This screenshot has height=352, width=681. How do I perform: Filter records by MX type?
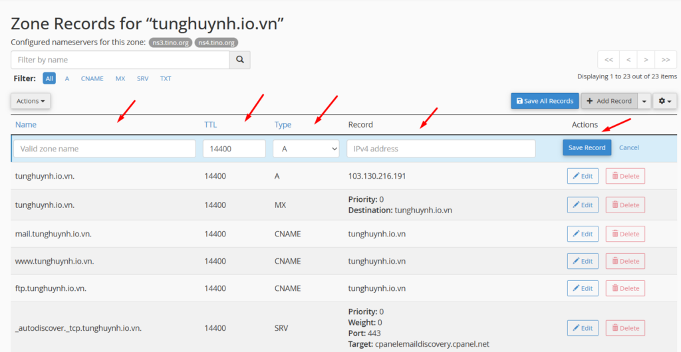[120, 78]
